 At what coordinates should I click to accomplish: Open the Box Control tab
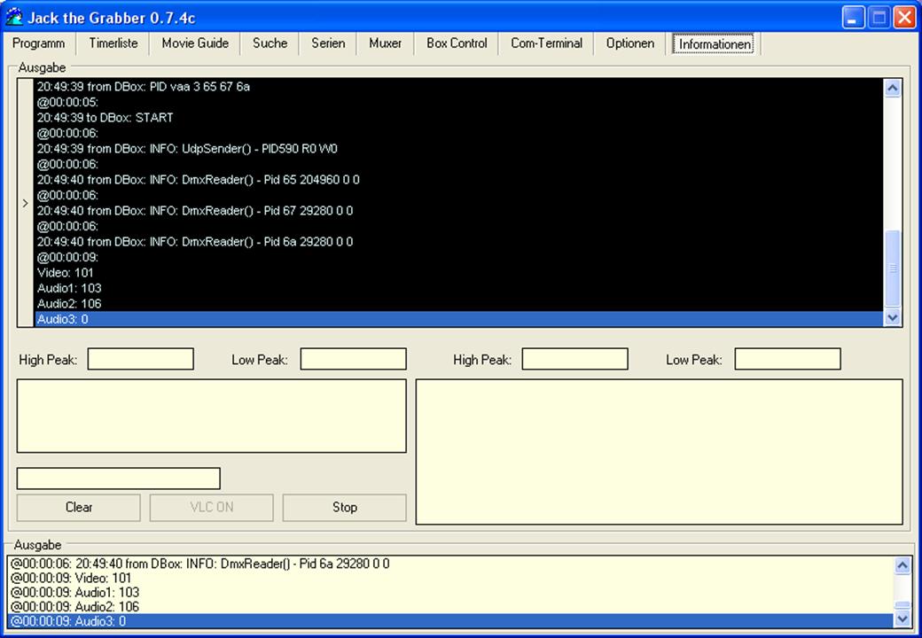point(457,43)
